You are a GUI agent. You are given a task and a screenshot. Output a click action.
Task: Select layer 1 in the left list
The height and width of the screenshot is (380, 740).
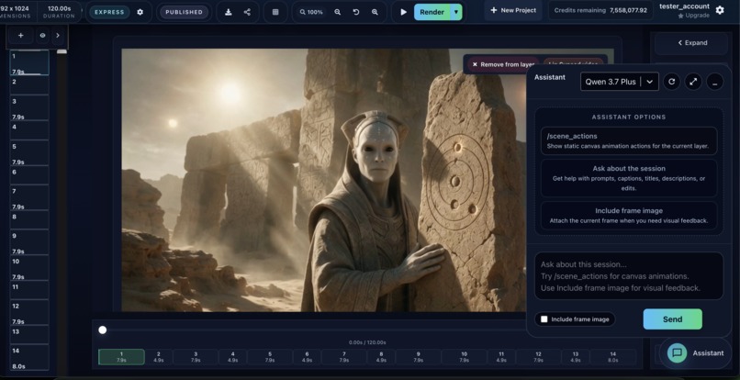[x=29, y=62]
